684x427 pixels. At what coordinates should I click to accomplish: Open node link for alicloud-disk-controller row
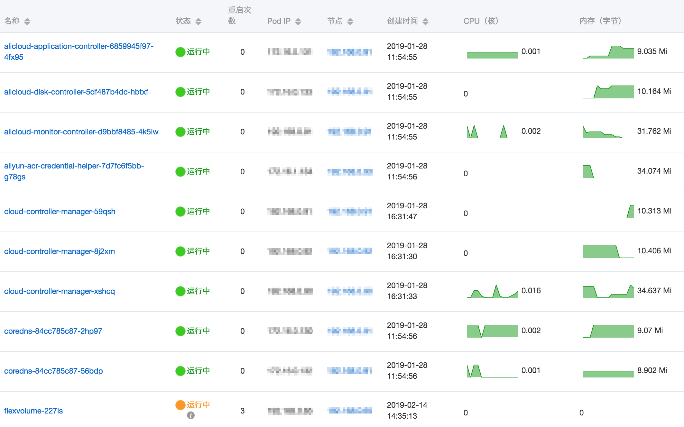coord(350,92)
